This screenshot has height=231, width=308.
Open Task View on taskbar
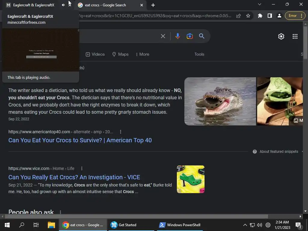[36, 225]
